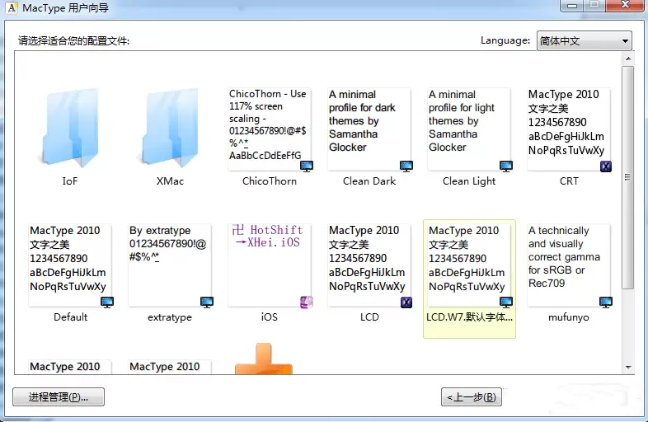Image resolution: width=648 pixels, height=422 pixels.
Task: Click the XMac folder label
Action: pyautogui.click(x=170, y=181)
